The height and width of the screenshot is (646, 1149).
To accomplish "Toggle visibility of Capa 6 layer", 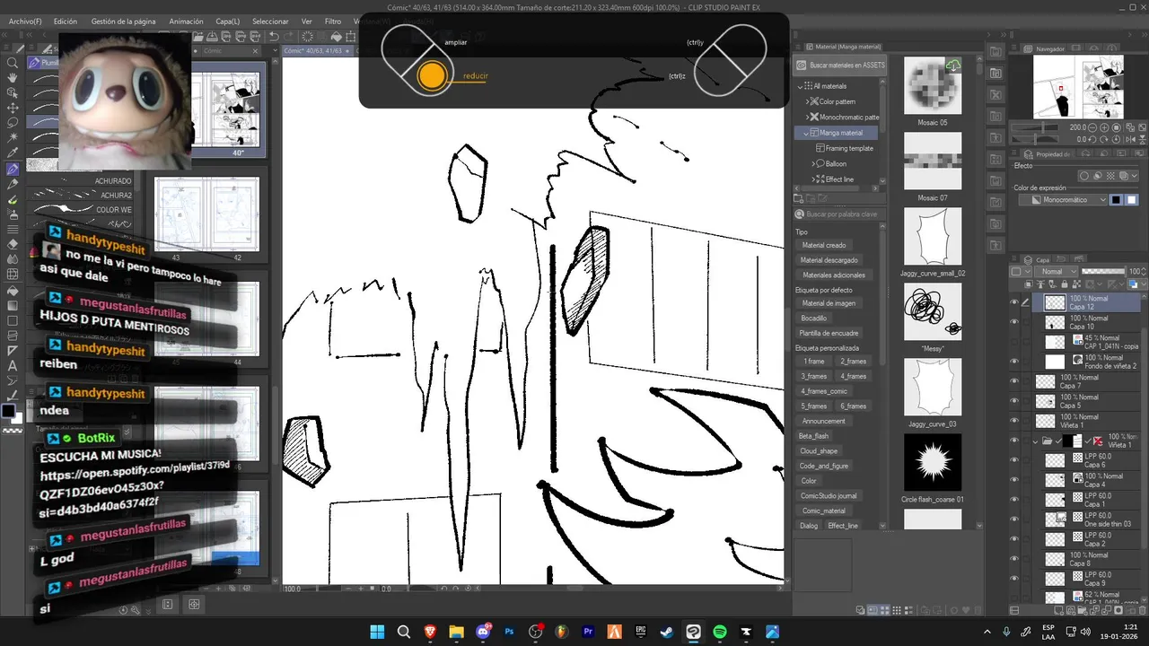I will pyautogui.click(x=1013, y=460).
